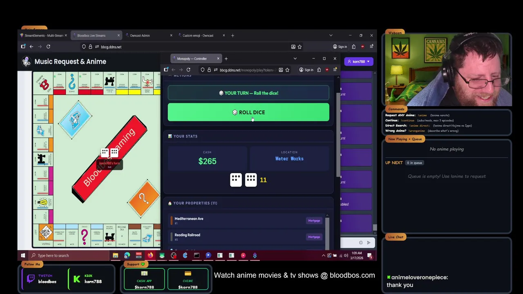Click the volume speaker tray icon
The image size is (523, 294).
tap(346, 256)
